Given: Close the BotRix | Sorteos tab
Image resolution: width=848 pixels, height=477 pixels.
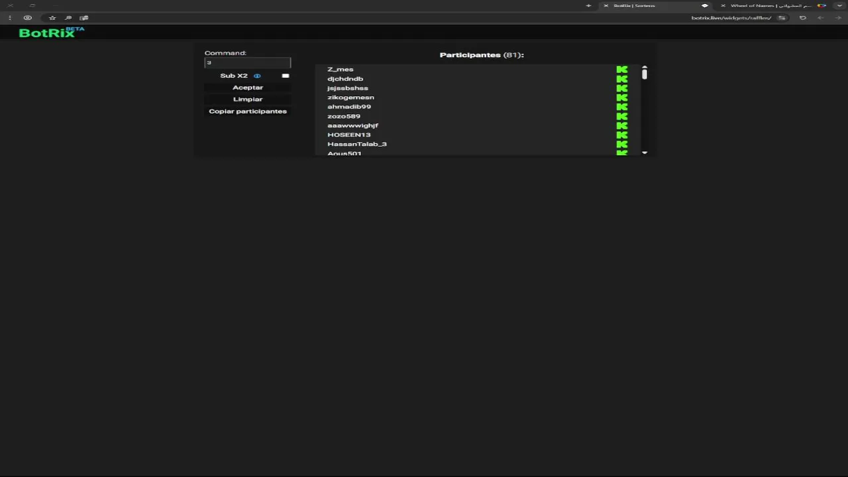Looking at the screenshot, I should coord(606,5).
